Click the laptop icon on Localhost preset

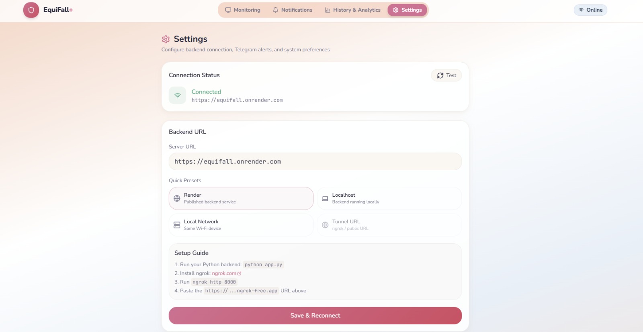325,198
